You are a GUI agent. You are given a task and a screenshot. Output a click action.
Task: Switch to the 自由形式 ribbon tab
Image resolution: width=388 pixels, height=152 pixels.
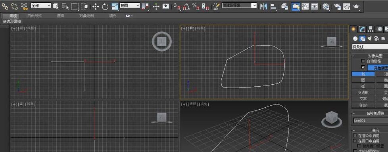(x=35, y=16)
